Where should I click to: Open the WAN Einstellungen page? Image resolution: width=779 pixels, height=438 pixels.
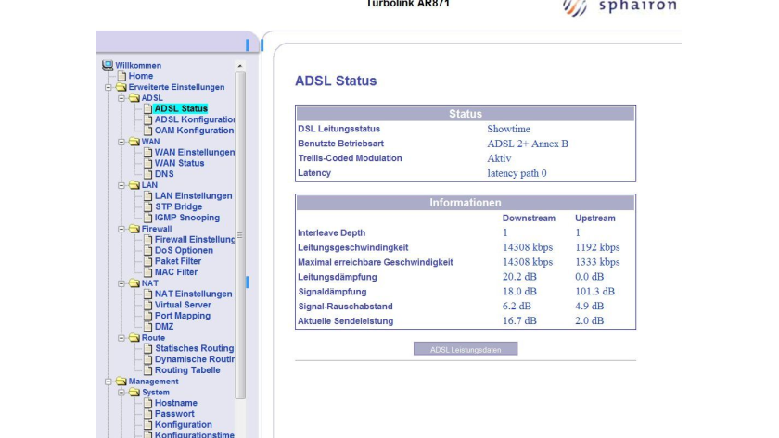point(194,152)
